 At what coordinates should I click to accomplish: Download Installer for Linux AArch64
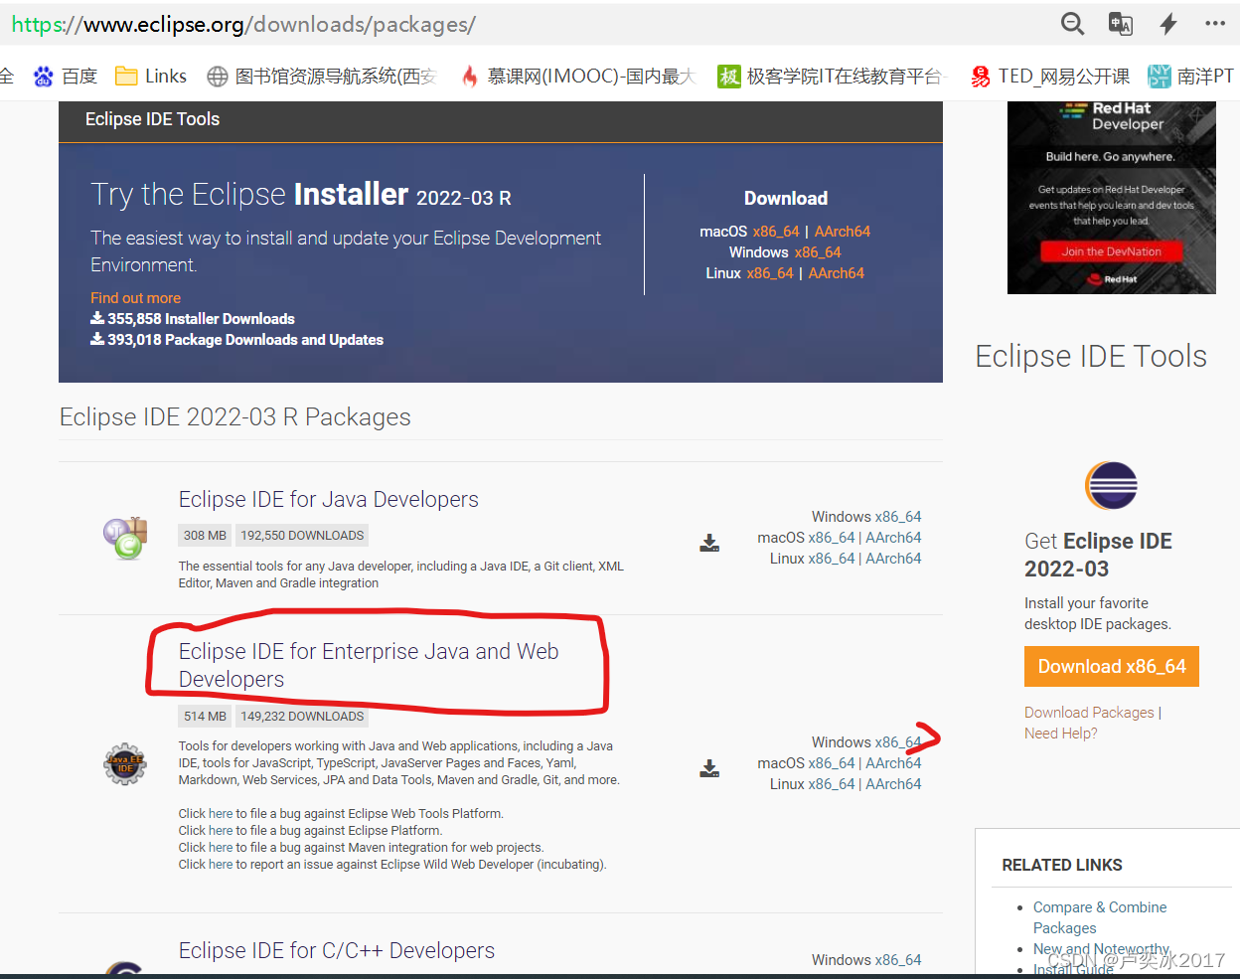pyautogui.click(x=837, y=273)
